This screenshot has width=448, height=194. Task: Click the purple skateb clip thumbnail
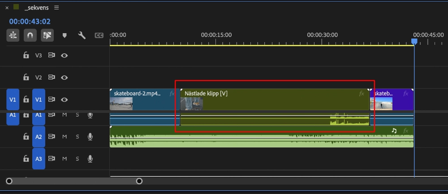[x=381, y=103]
